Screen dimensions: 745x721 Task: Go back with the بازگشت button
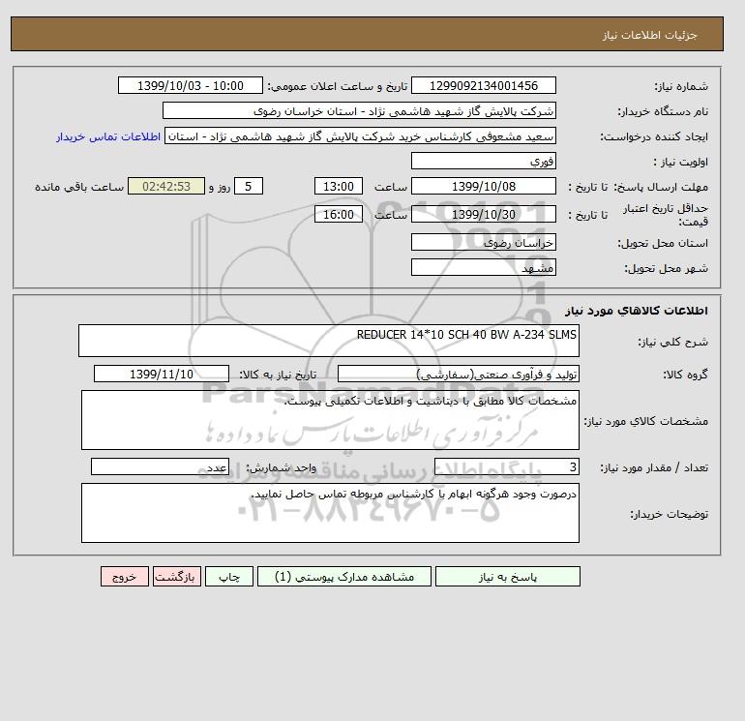coord(177,576)
